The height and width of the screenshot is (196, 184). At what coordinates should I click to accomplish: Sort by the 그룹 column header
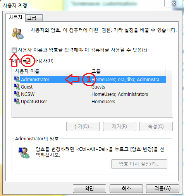tap(127, 71)
